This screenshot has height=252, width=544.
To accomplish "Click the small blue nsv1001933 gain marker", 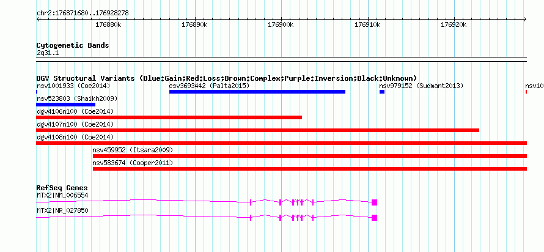I will click(37, 92).
